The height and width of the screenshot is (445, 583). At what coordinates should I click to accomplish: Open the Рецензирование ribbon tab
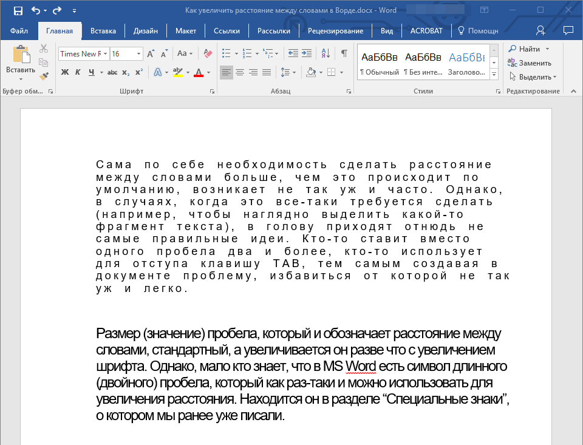click(335, 31)
